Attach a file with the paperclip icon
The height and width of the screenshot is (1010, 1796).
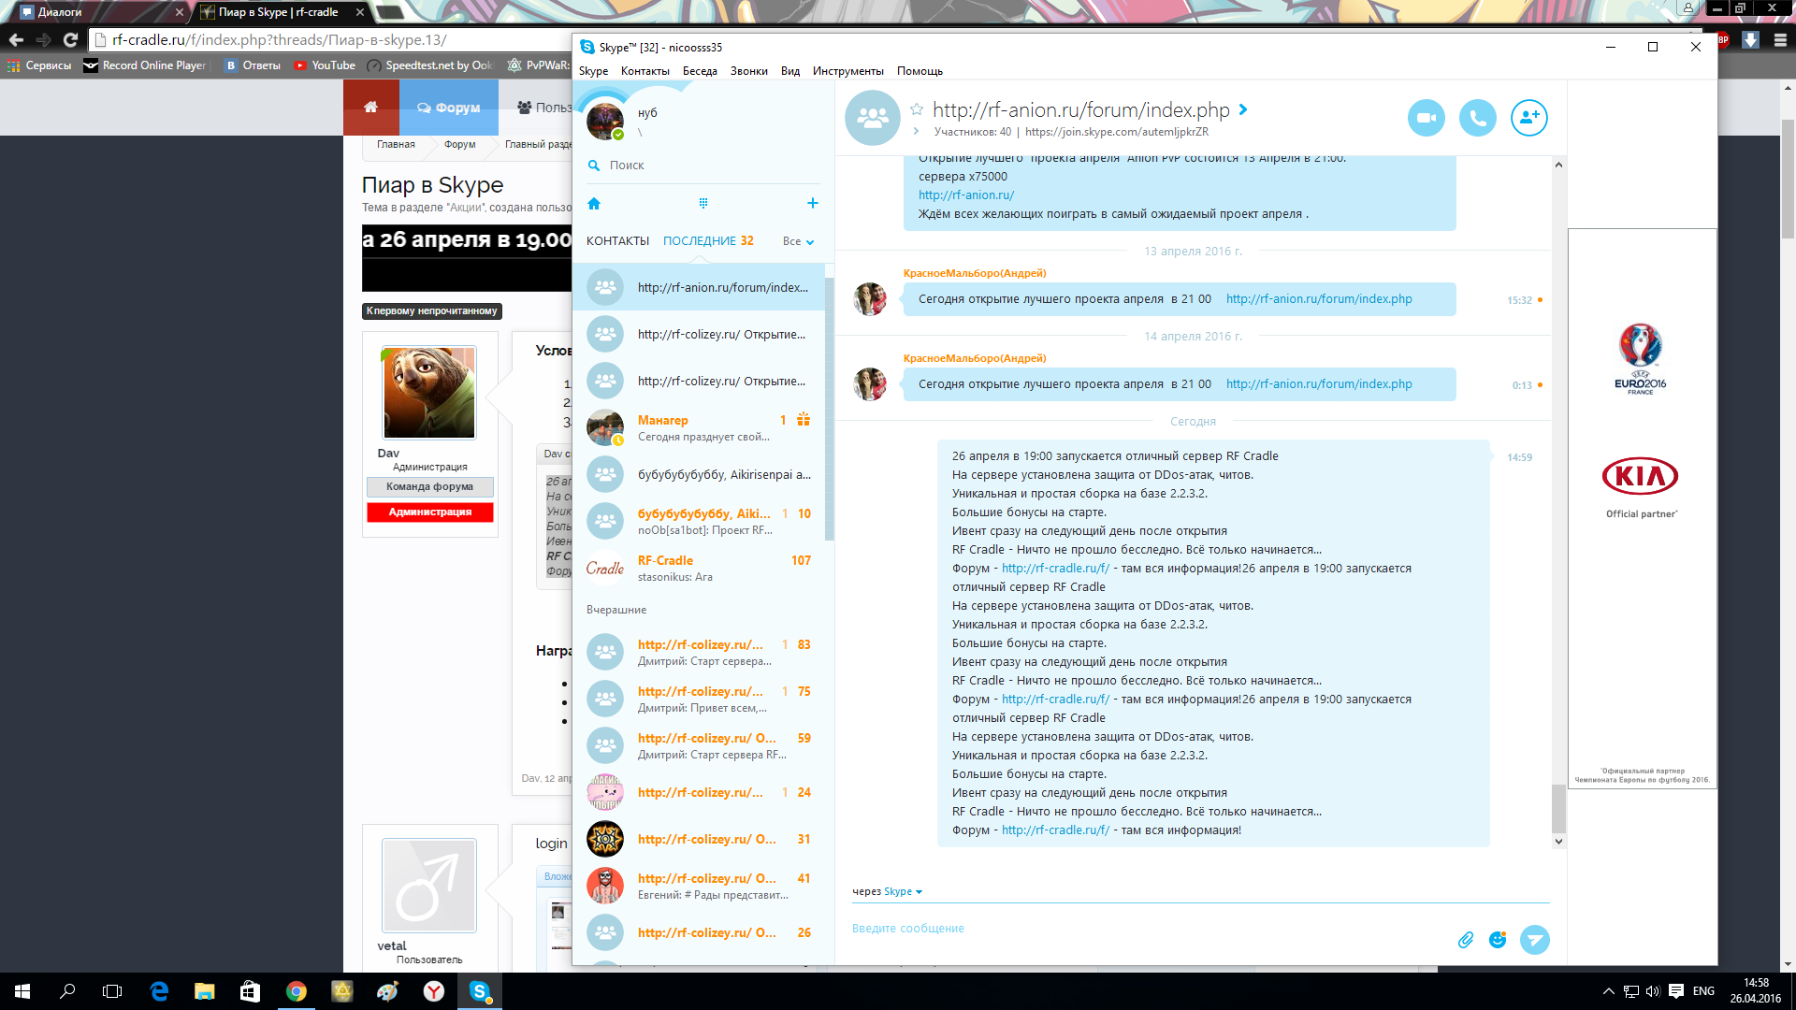coord(1465,939)
